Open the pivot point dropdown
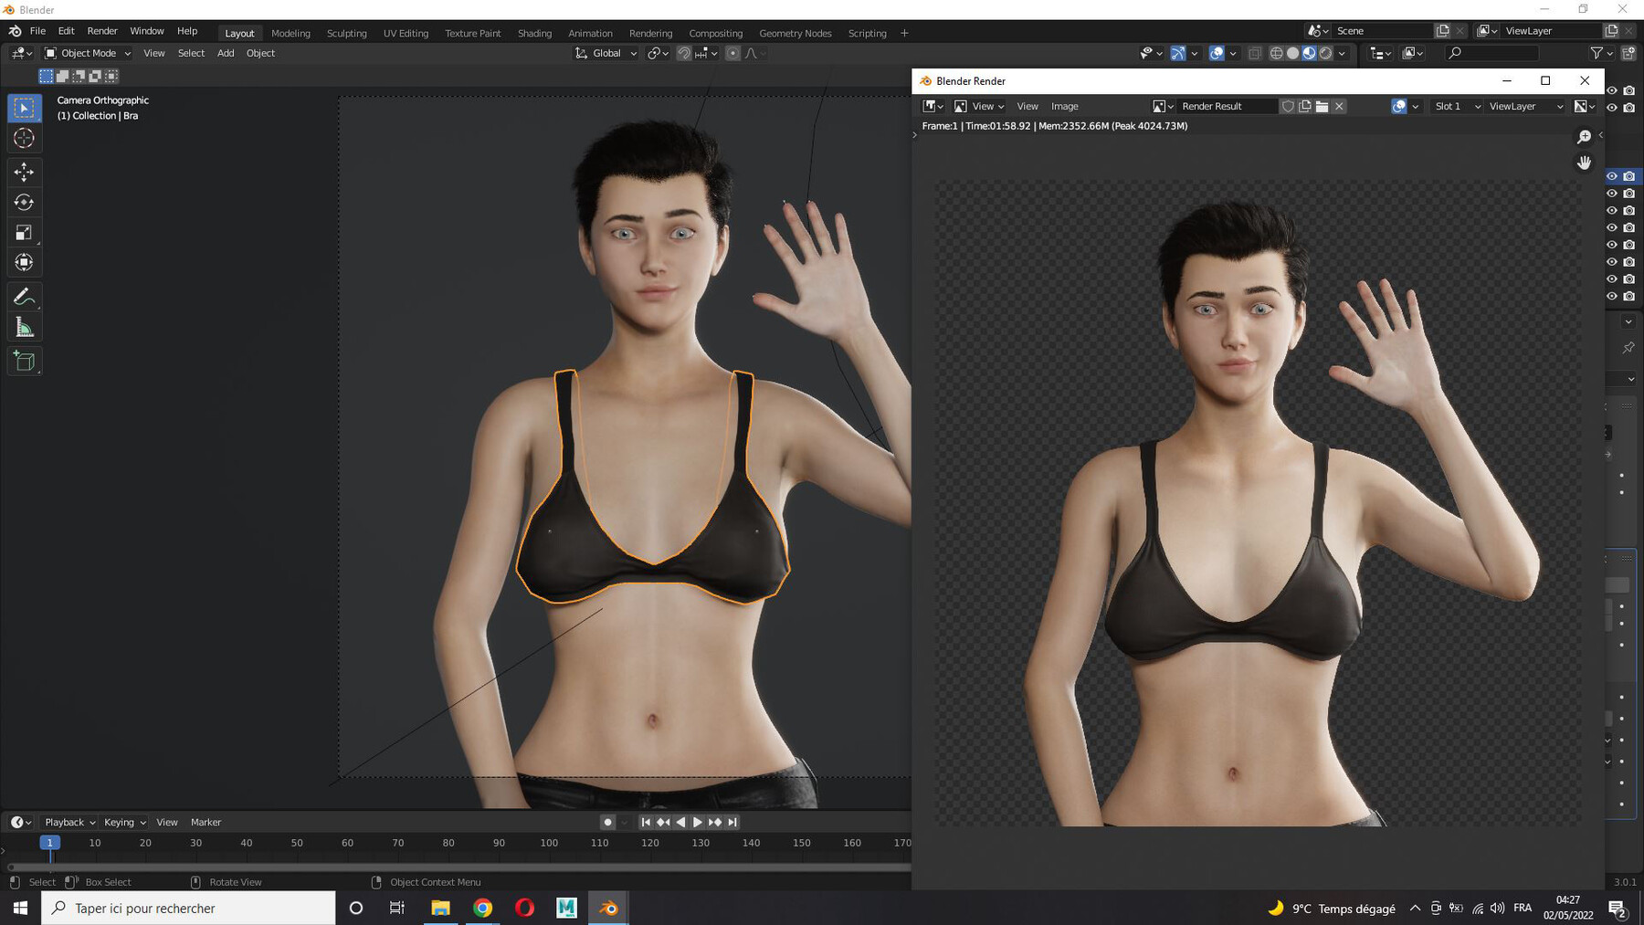The width and height of the screenshot is (1644, 925). [659, 53]
